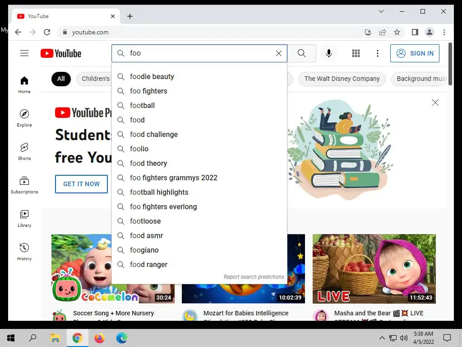The width and height of the screenshot is (462, 347).
Task: Pick 'foo fighters grammys 2022' suggestion
Action: [x=199, y=178]
